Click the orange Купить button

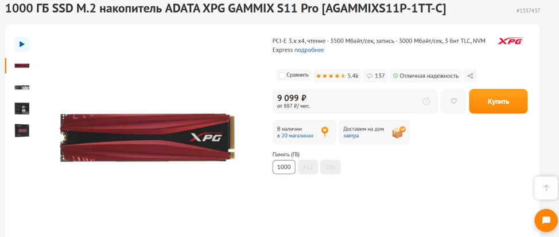tap(498, 101)
